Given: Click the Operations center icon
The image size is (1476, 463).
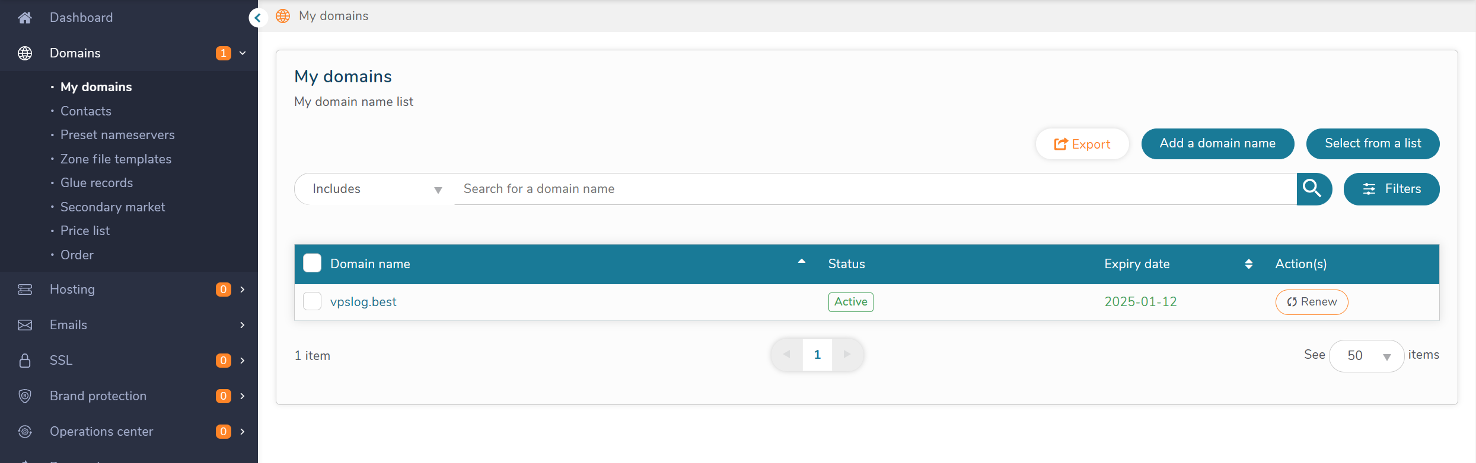Looking at the screenshot, I should click(25, 432).
